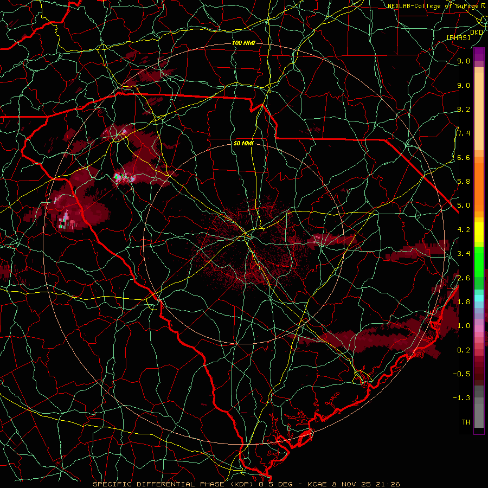Click the 5.0 value on color scale

(x=464, y=206)
